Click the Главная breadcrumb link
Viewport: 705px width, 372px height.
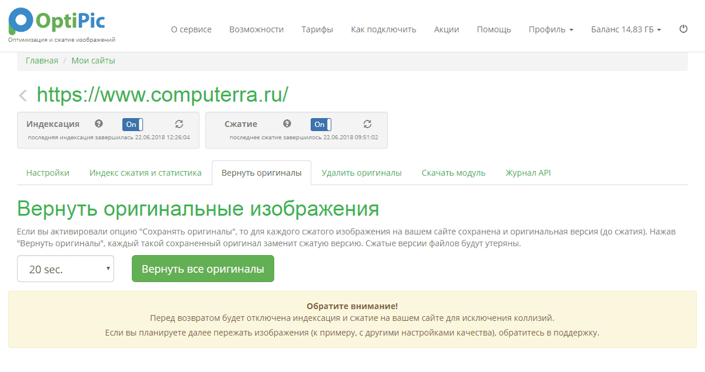[x=42, y=61]
